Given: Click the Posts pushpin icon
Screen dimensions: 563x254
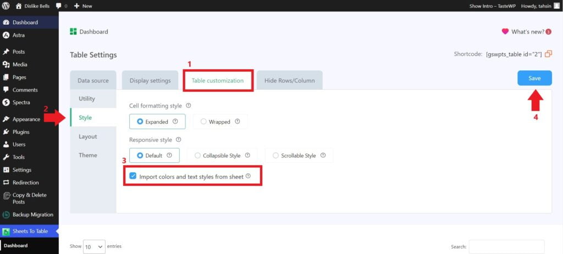Looking at the screenshot, I should pos(5,52).
